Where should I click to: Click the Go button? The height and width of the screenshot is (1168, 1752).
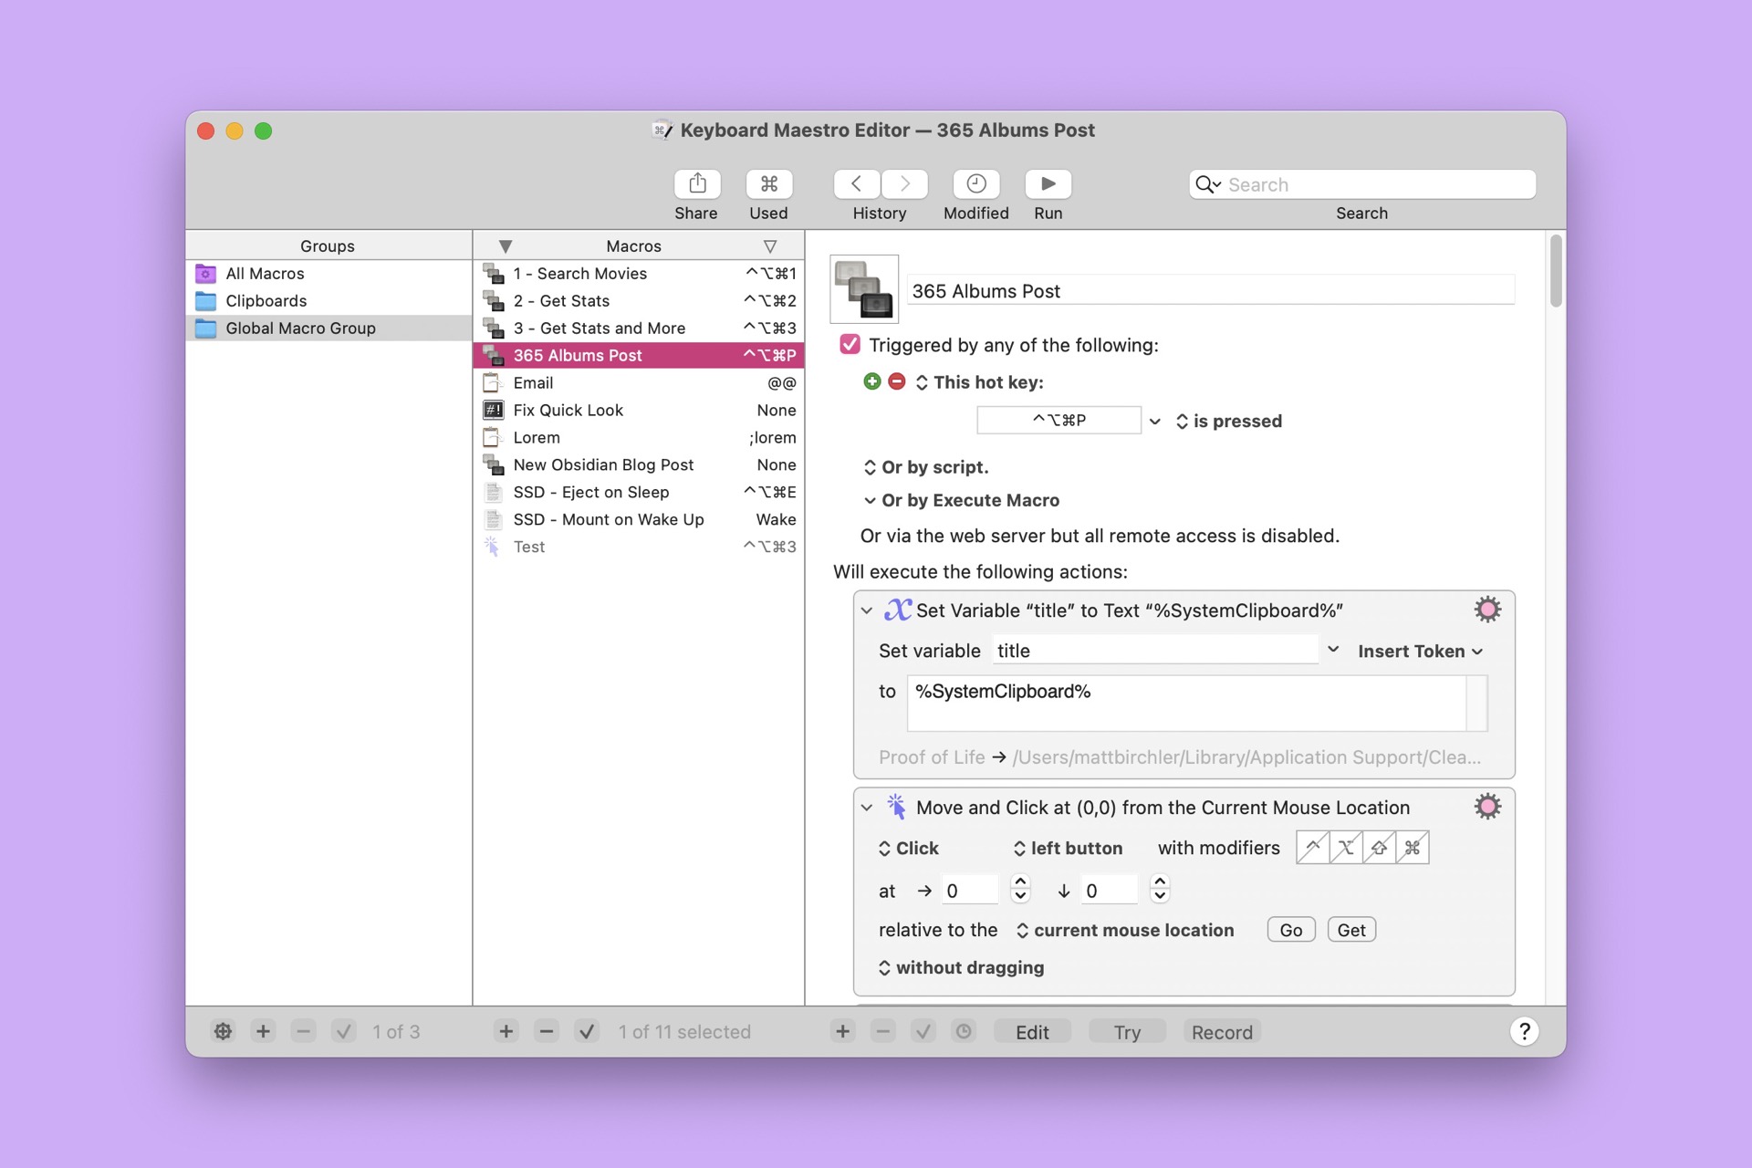[x=1291, y=930]
